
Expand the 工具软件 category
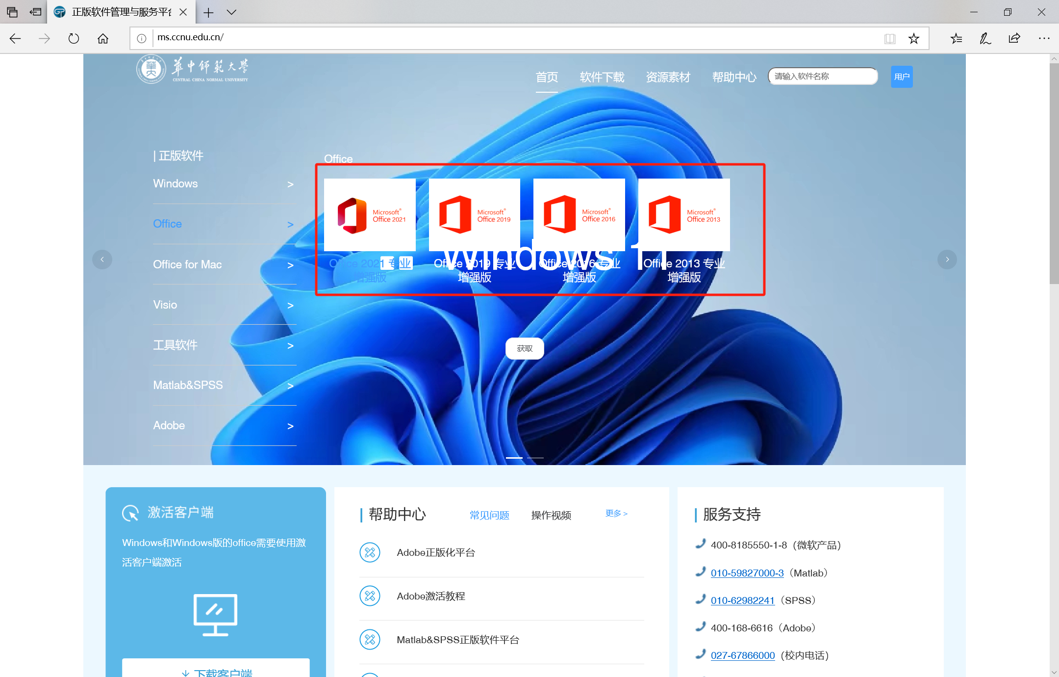click(225, 345)
